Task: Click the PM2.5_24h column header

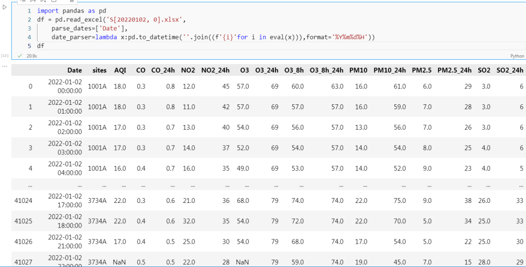Action: [x=454, y=70]
